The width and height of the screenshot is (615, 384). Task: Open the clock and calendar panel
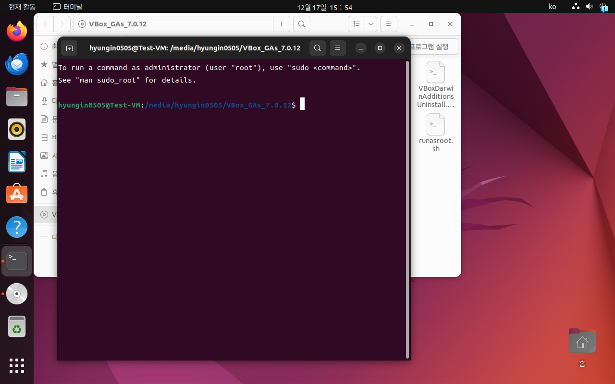[325, 7]
